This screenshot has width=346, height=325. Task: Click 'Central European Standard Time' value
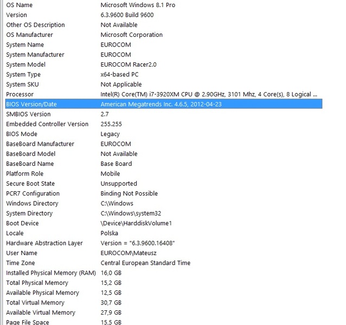point(145,263)
